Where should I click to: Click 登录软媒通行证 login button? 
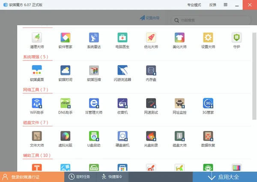pyautogui.click(x=32, y=177)
